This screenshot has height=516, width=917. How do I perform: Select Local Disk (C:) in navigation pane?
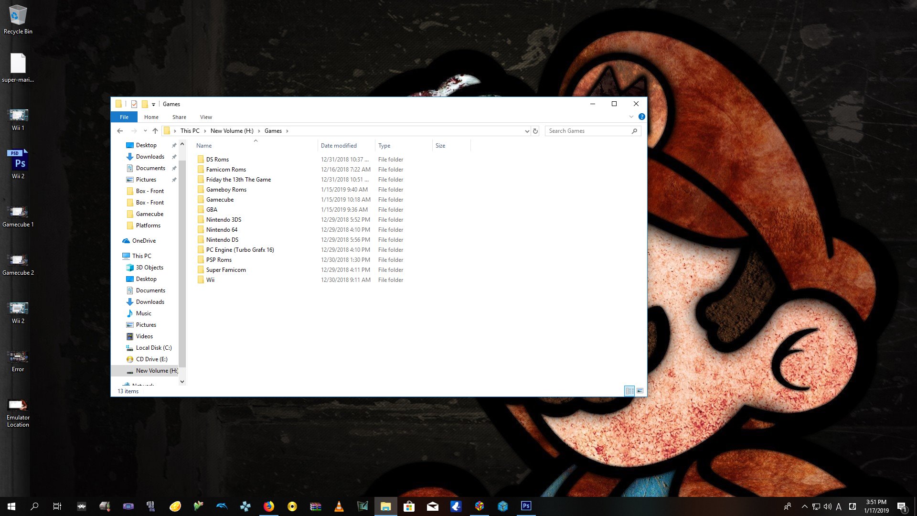point(153,348)
